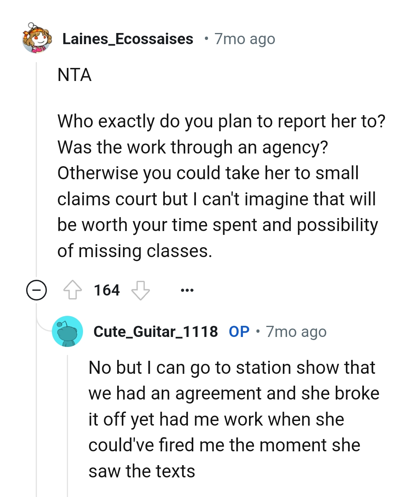Click the Cute_Guitar_1118 username
This screenshot has width=415, height=497.
(155, 332)
